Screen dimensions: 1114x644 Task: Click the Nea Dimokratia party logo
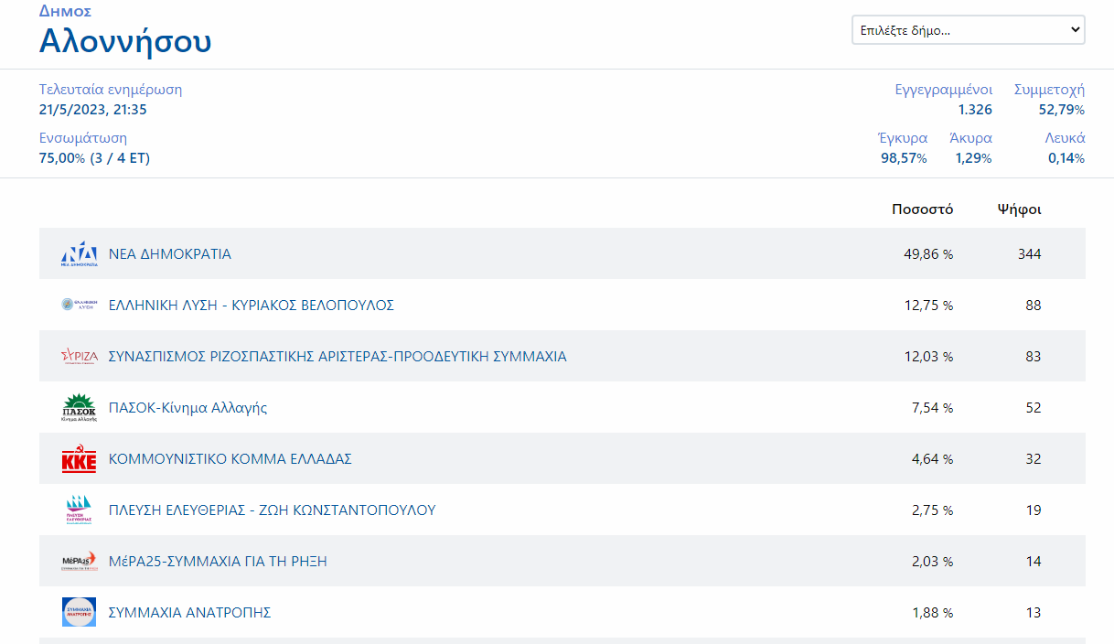pos(79,254)
